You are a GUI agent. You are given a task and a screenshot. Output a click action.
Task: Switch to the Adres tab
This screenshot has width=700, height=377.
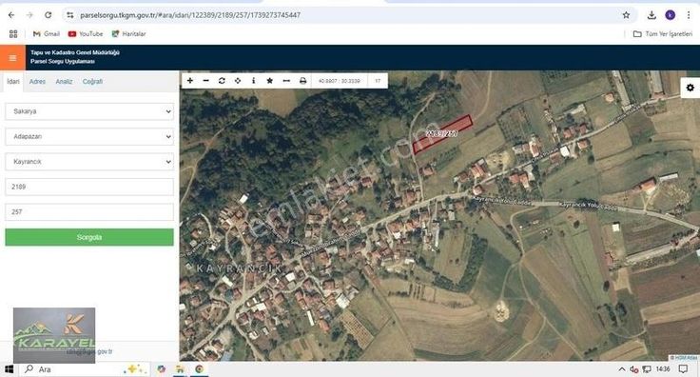37,82
